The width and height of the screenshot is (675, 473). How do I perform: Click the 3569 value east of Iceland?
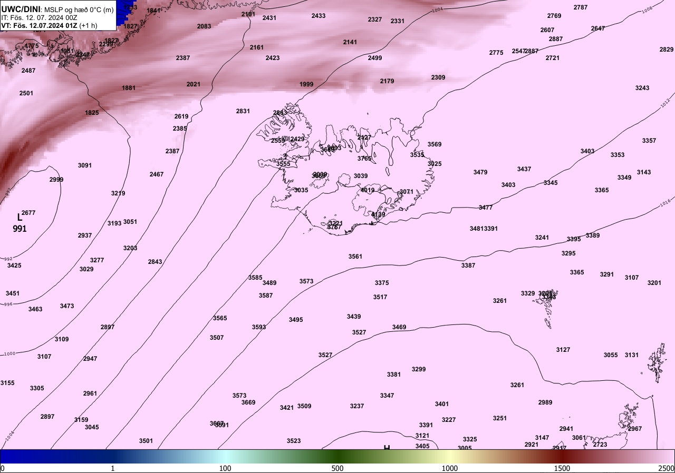pos(435,144)
